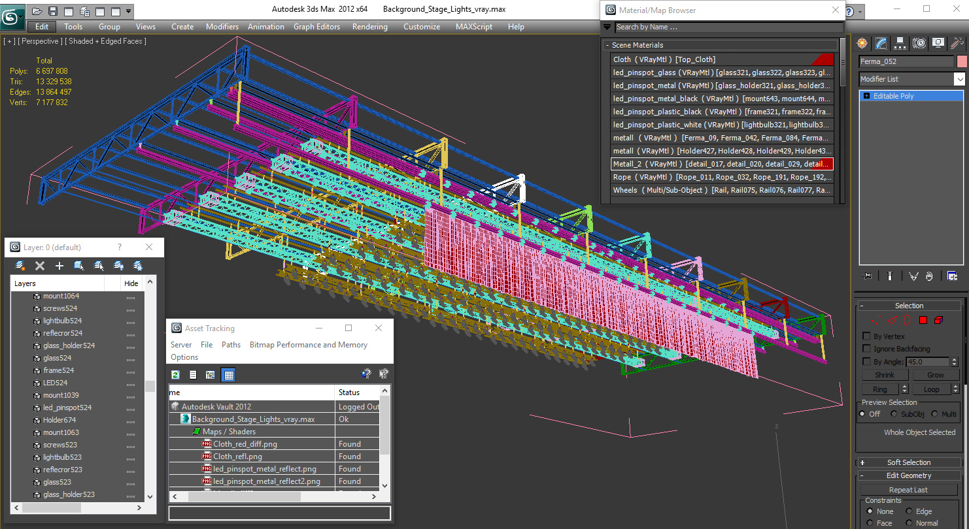Open the Graph Editors menu
969x529 pixels.
click(x=316, y=27)
